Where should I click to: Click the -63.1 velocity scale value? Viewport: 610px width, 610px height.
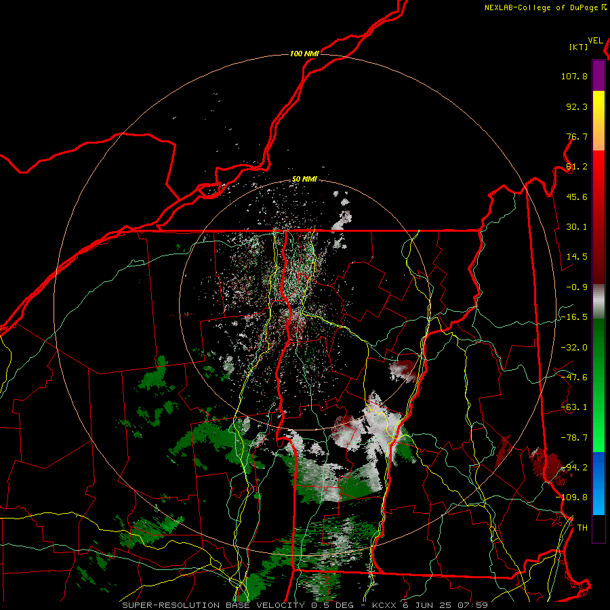pos(574,407)
